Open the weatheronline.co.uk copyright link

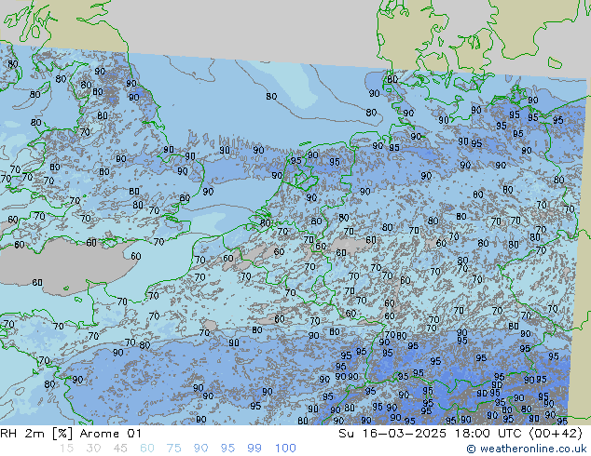coord(527,449)
